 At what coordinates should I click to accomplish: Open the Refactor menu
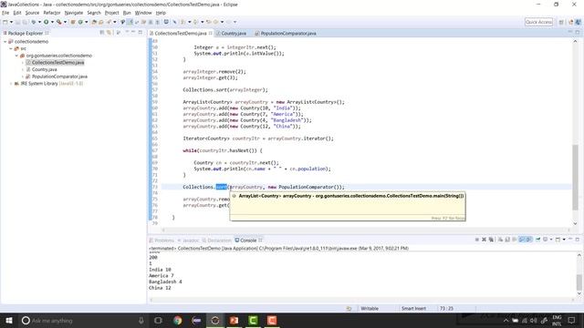tap(52, 13)
